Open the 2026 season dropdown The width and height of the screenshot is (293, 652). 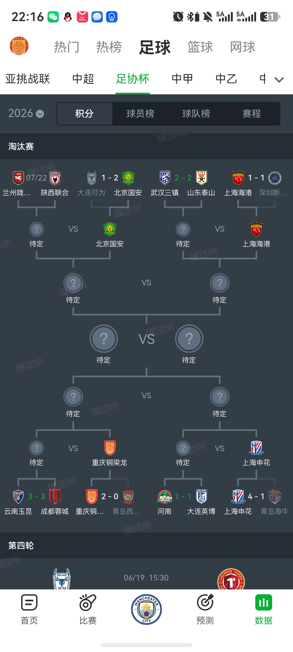pos(26,113)
